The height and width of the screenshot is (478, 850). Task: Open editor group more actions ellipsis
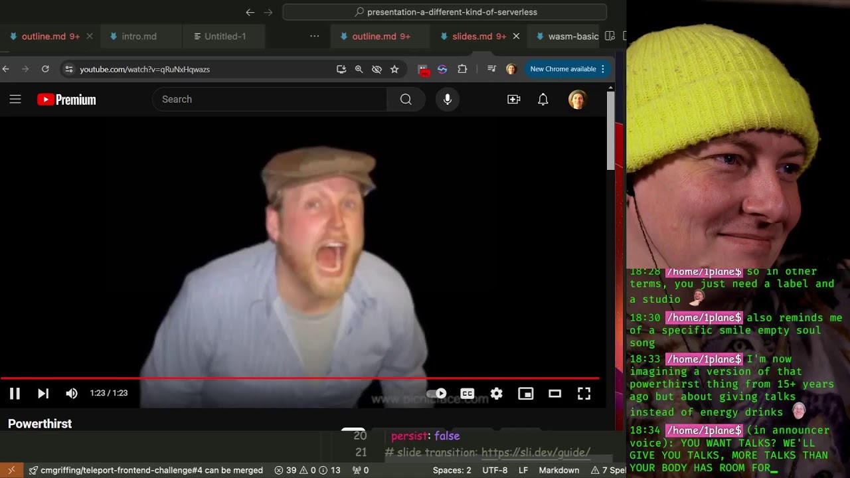coord(315,37)
